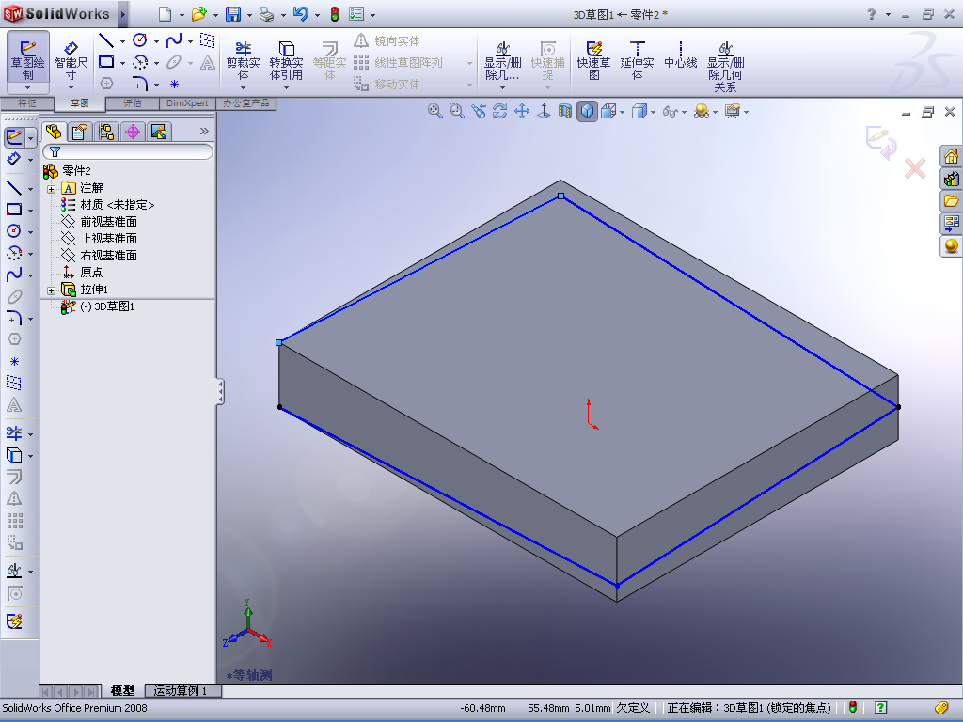The width and height of the screenshot is (963, 722).
Task: Open the DimXpertManager tab icon
Action: pos(132,132)
